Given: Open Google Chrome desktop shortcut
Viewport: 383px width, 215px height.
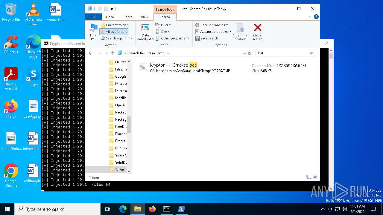Looking at the screenshot, I should [x=11, y=176].
